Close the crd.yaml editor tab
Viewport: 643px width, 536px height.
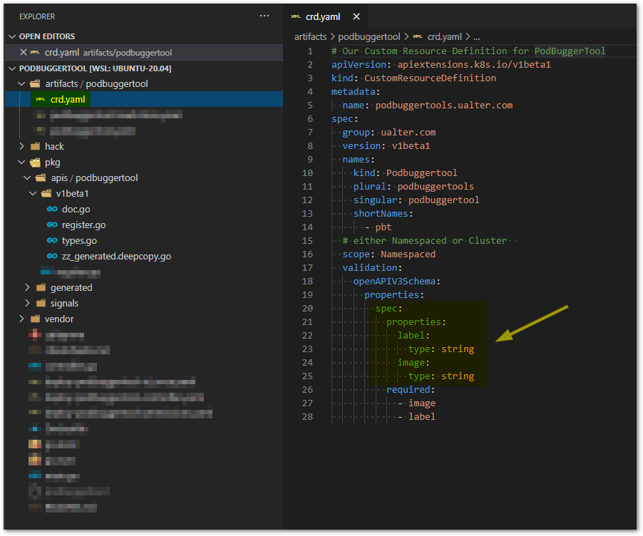pyautogui.click(x=356, y=16)
